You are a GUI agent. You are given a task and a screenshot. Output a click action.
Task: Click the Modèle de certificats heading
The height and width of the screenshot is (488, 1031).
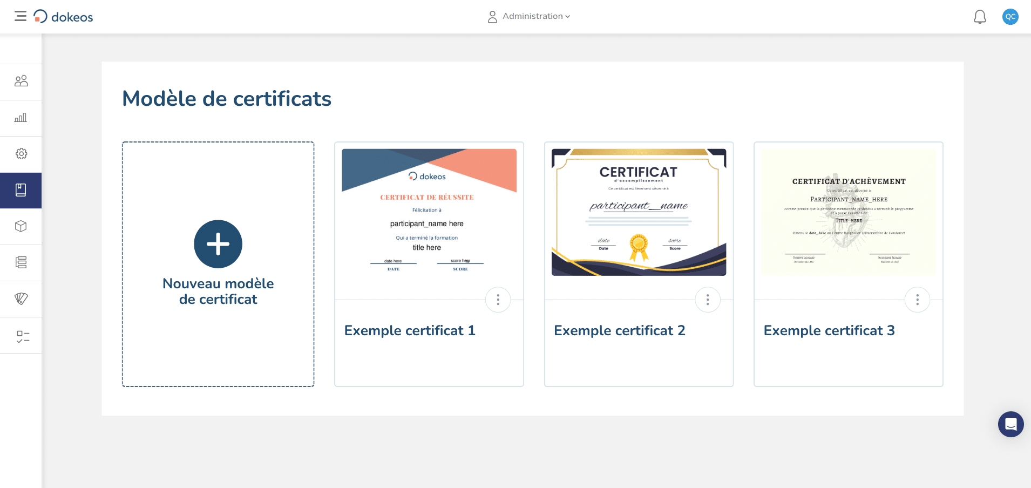pyautogui.click(x=227, y=99)
